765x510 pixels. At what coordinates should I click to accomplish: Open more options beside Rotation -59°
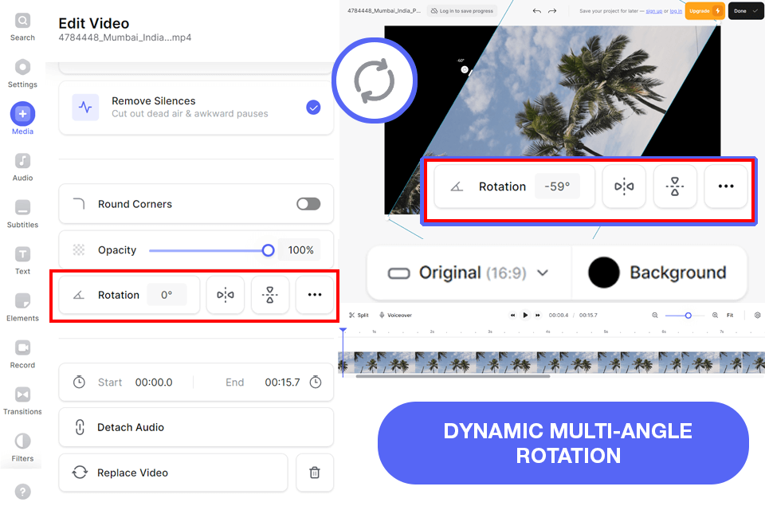(x=726, y=186)
